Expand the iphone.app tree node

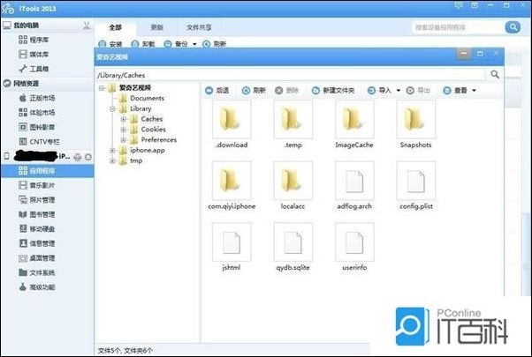pyautogui.click(x=112, y=150)
